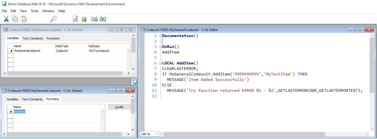This screenshot has height=139, width=377.
Task: Select the AddItem function name row
Action: [x=19, y=112]
